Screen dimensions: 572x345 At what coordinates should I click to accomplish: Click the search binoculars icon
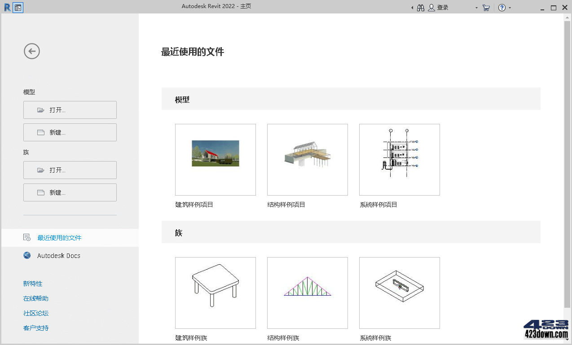(x=421, y=7)
